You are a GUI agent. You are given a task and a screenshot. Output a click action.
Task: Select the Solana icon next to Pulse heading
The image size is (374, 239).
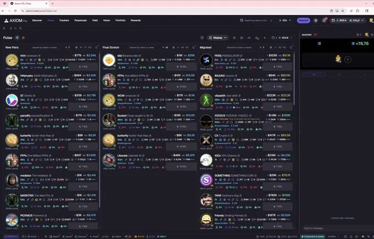(17, 38)
